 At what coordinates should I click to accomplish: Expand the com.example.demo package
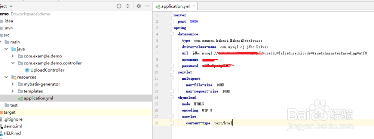[x=12, y=56]
